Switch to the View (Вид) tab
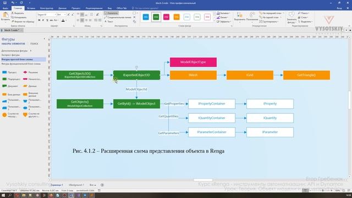The width and height of the screenshot is (352, 198). (109, 8)
